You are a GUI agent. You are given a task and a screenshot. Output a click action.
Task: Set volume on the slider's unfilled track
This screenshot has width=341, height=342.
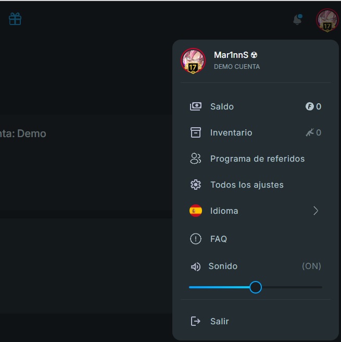pos(292,287)
